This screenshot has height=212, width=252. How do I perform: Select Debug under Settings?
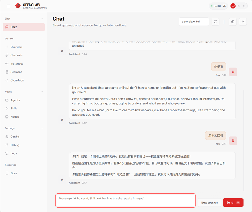tap(16, 145)
